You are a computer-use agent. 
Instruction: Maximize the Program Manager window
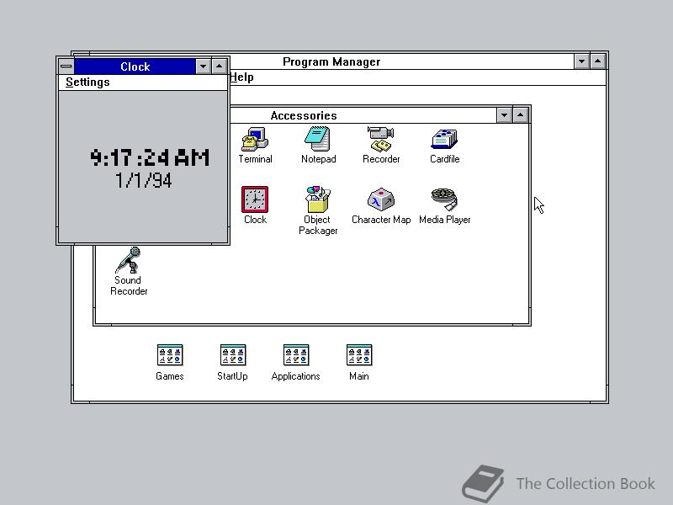pos(597,61)
